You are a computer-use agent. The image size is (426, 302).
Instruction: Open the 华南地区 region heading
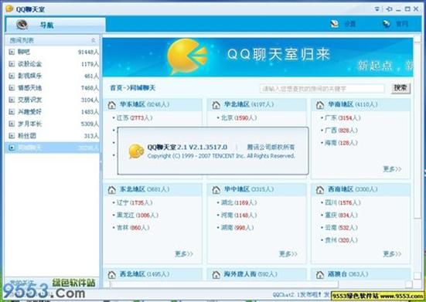point(341,104)
